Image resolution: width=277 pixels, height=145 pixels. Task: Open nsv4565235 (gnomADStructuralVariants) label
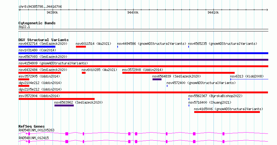pos(223,44)
